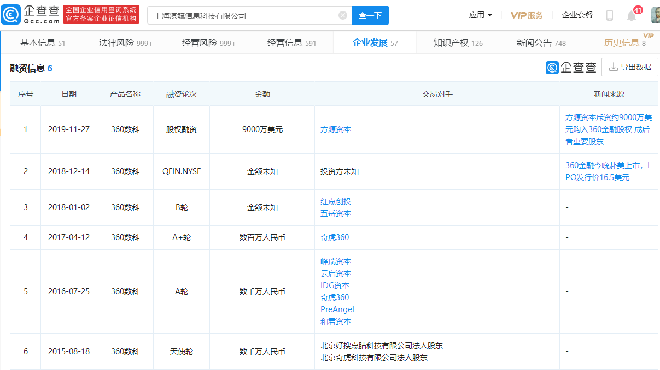660x370 pixels.
Task: Click the 融资信息 section heading
Action: tap(31, 68)
